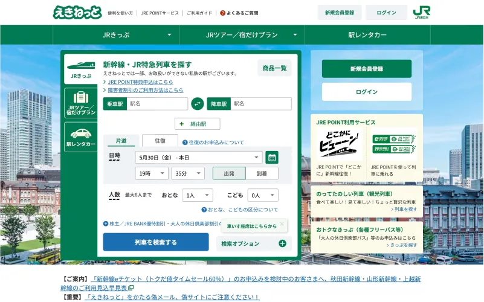Screen dimensions: 484x302
Task: Click 新規会員登録 in the header
Action: point(339,13)
